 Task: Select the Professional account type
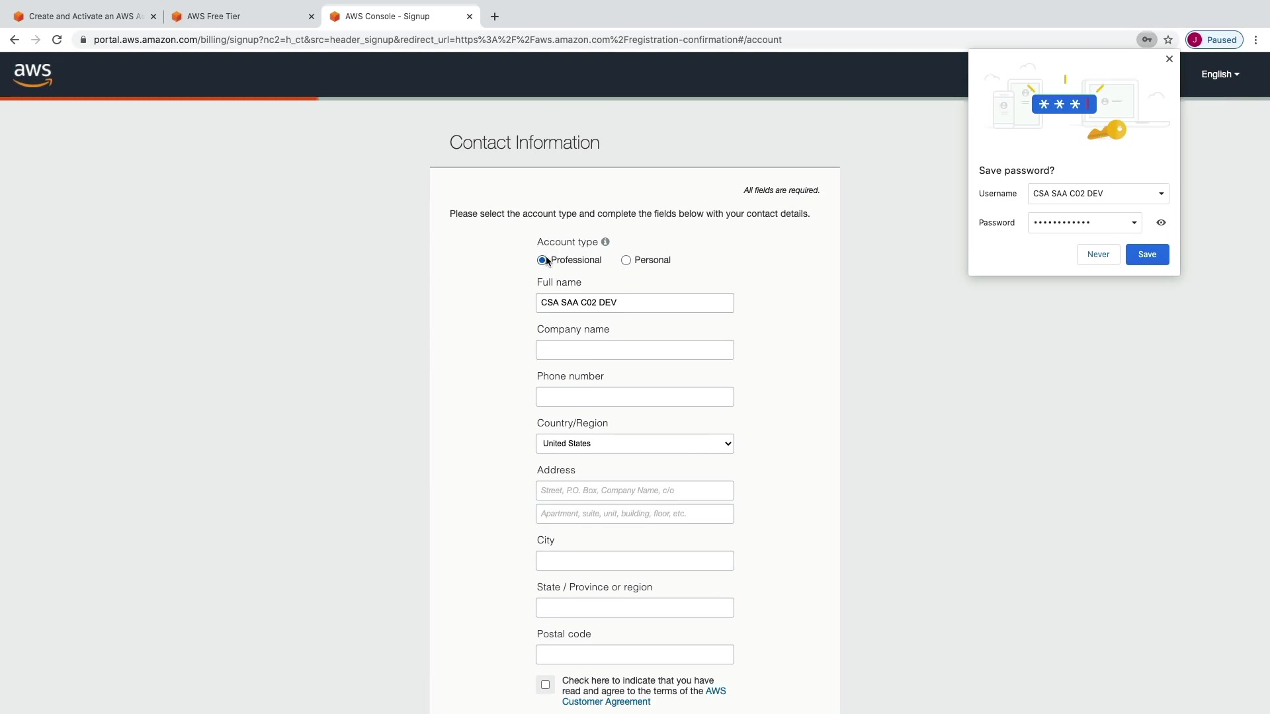542,260
